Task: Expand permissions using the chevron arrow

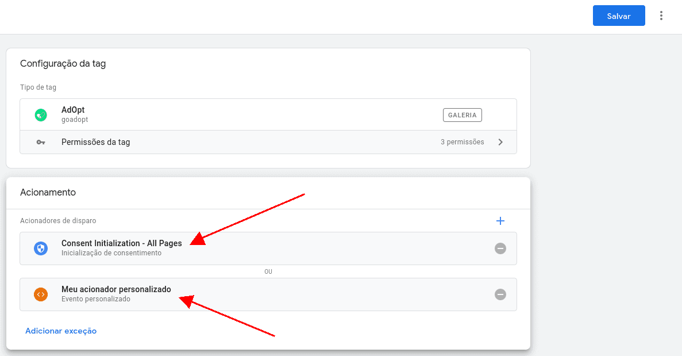Action: 500,142
